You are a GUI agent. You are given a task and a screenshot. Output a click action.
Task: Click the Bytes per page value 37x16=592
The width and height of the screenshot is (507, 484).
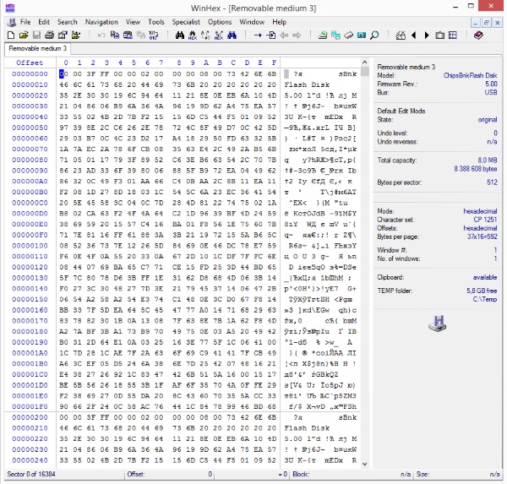click(482, 237)
